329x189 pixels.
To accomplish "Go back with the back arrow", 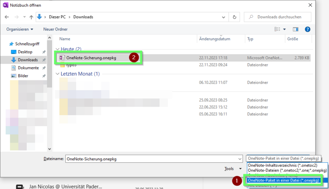I will coord(7,17).
